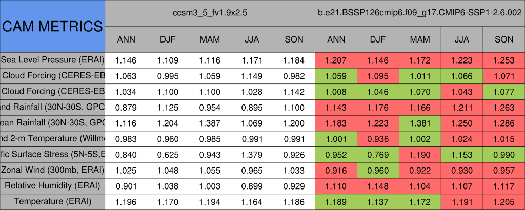The image size is (525, 210).
Task: Open Zonal Wind (300mb, ERAI) row label
Action: coord(52,170)
